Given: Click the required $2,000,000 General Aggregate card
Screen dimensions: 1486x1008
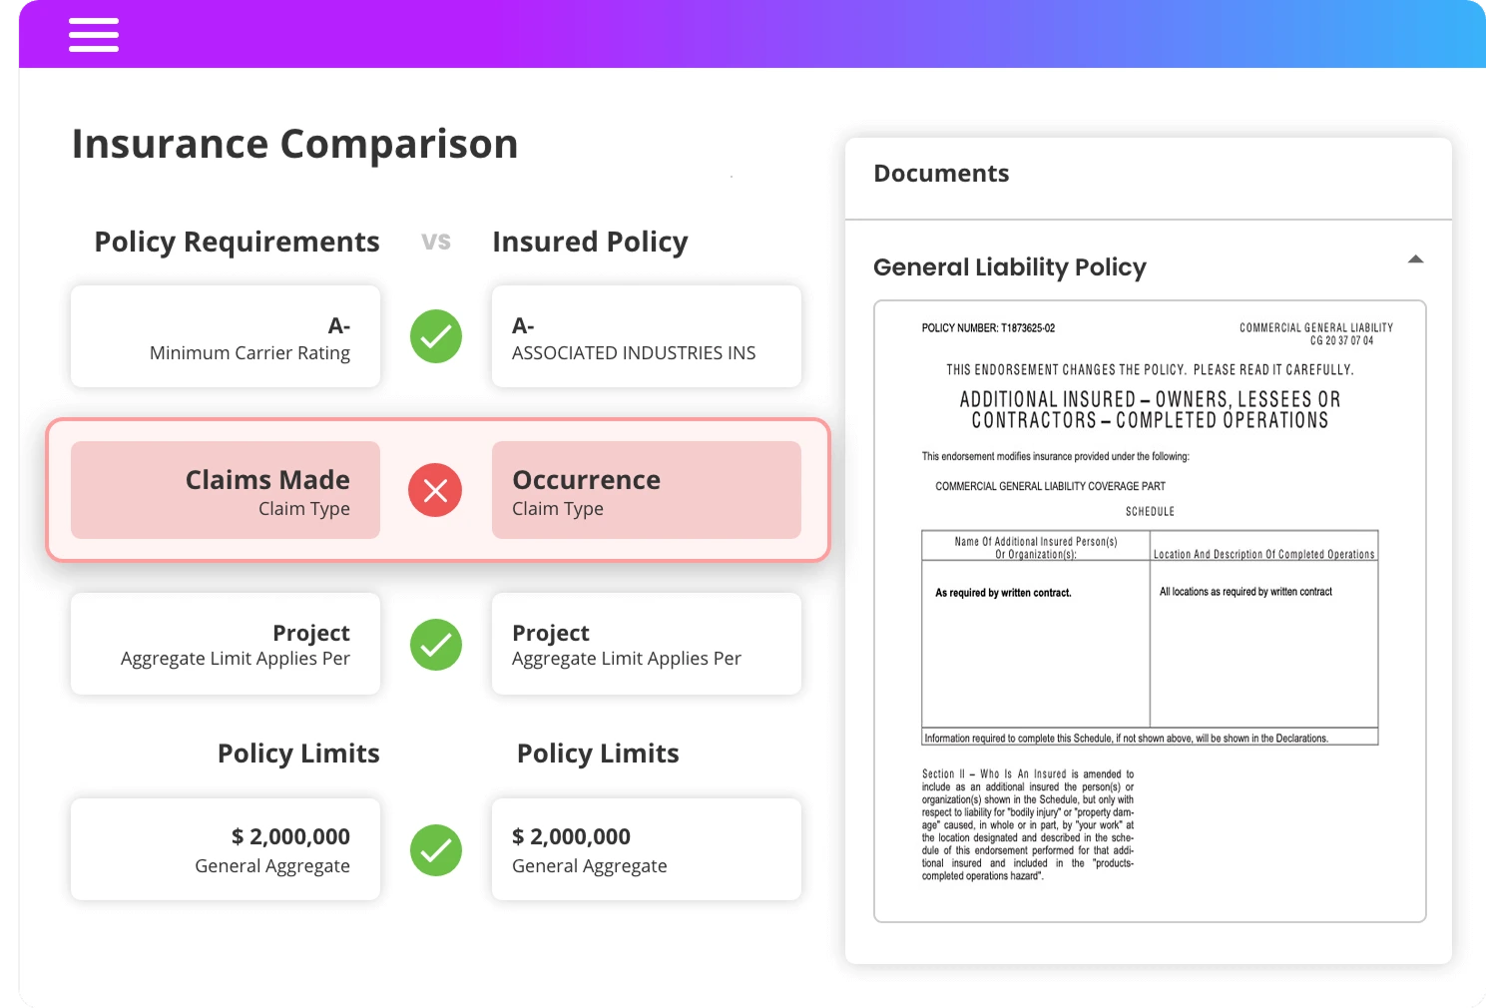Looking at the screenshot, I should coord(226,849).
